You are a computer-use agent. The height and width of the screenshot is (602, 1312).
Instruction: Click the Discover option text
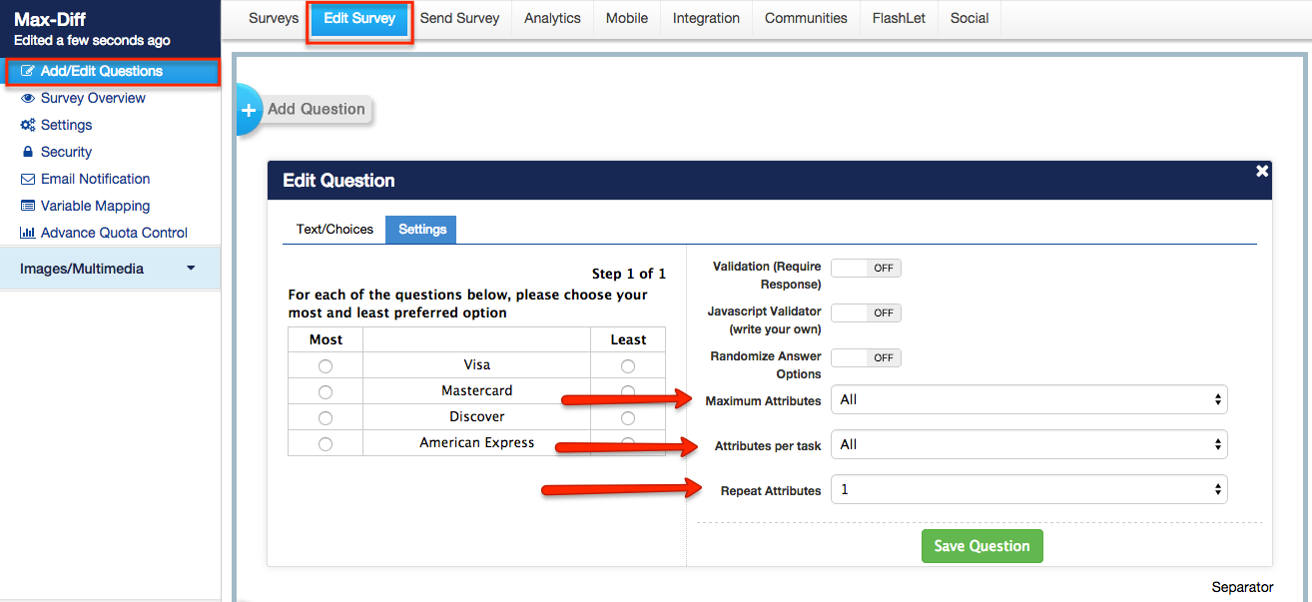coord(477,417)
